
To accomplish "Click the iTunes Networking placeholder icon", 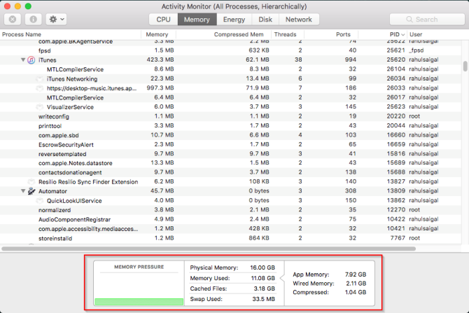I will click(39, 79).
